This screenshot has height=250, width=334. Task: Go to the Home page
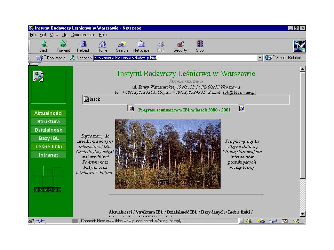(102, 46)
